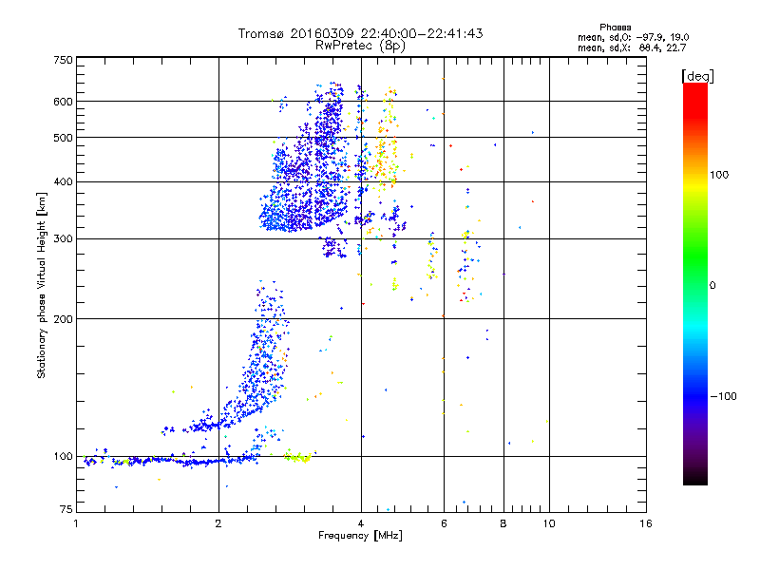The width and height of the screenshot is (760, 570).
Task: Click the rainbow phase colorbar
Action: point(695,283)
